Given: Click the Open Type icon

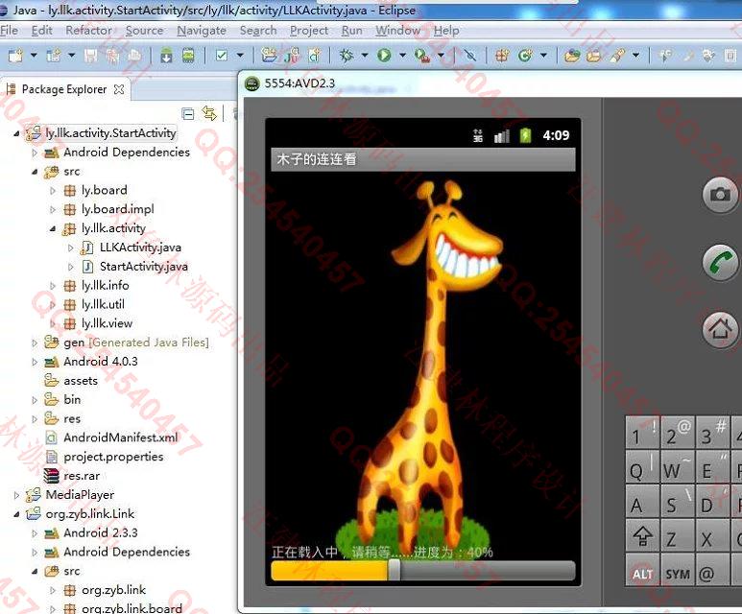Looking at the screenshot, I should click(x=572, y=56).
